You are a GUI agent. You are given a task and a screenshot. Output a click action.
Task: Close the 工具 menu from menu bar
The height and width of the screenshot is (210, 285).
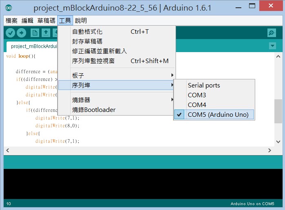[x=65, y=20]
